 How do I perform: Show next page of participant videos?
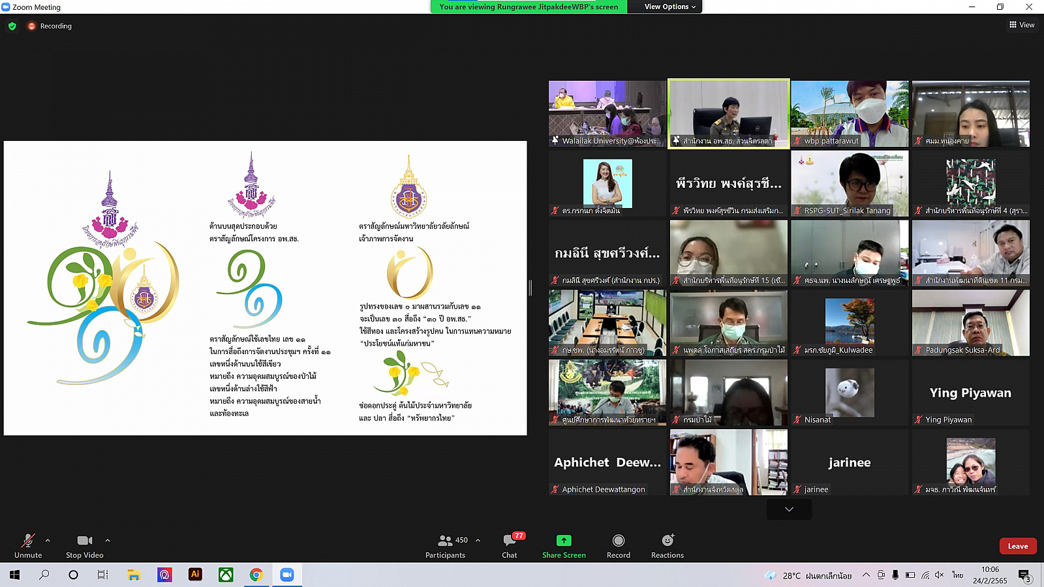point(789,509)
